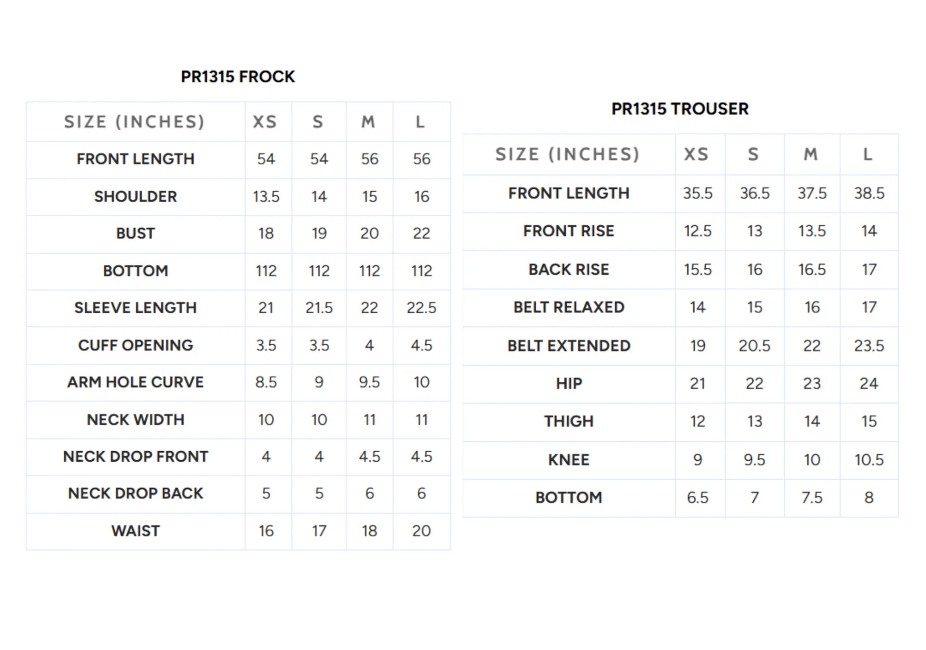
Task: Select the NECK DROP FRONT label
Action: (136, 456)
